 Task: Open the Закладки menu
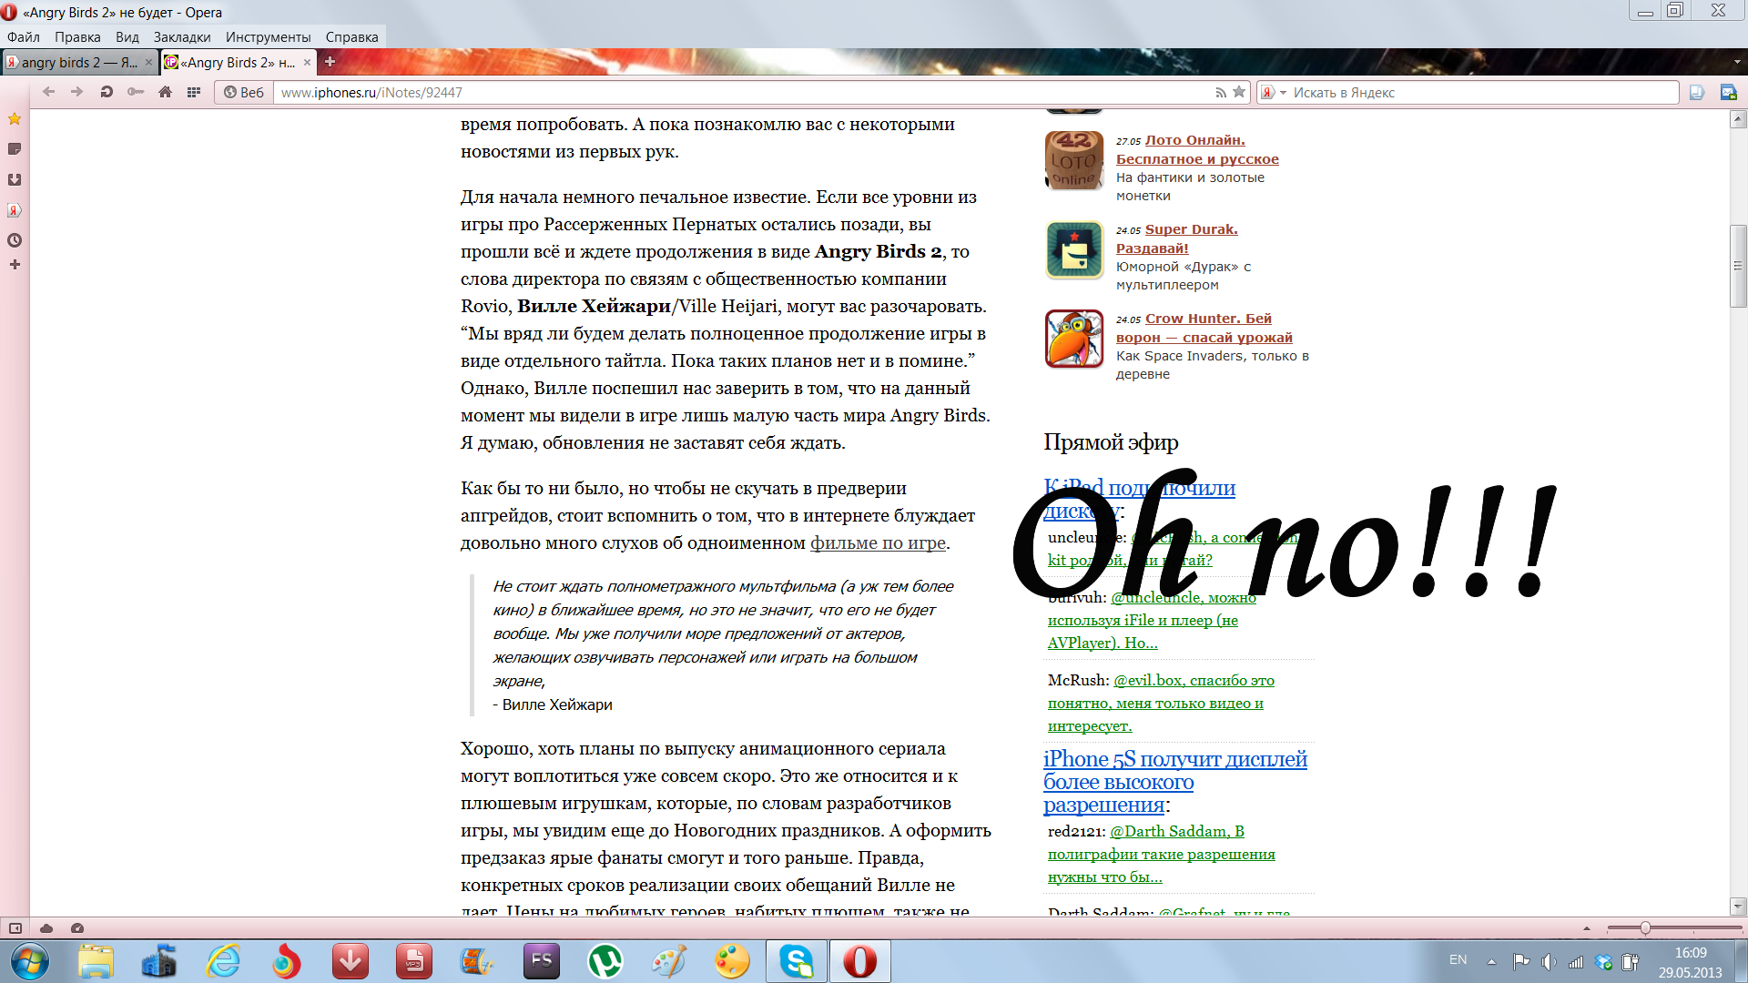coord(181,37)
